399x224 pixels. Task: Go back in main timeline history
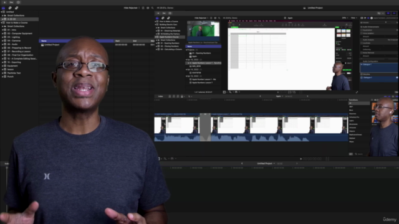pos(242,164)
